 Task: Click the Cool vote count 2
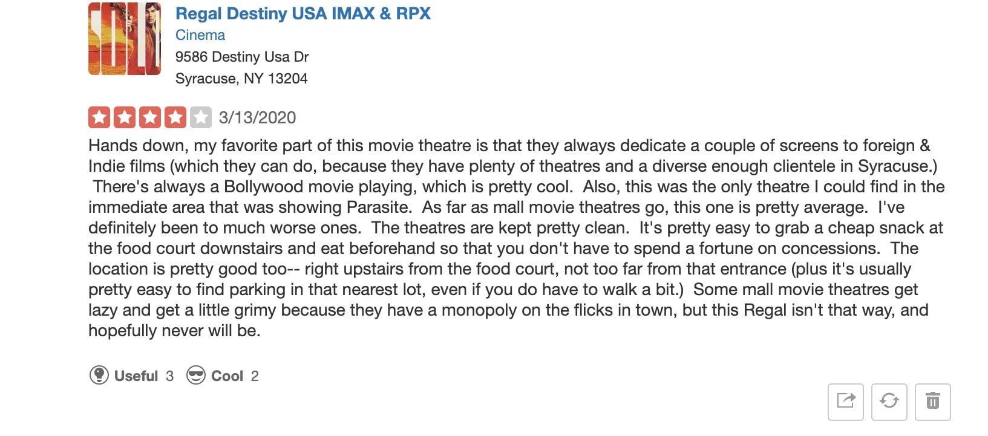(x=255, y=376)
